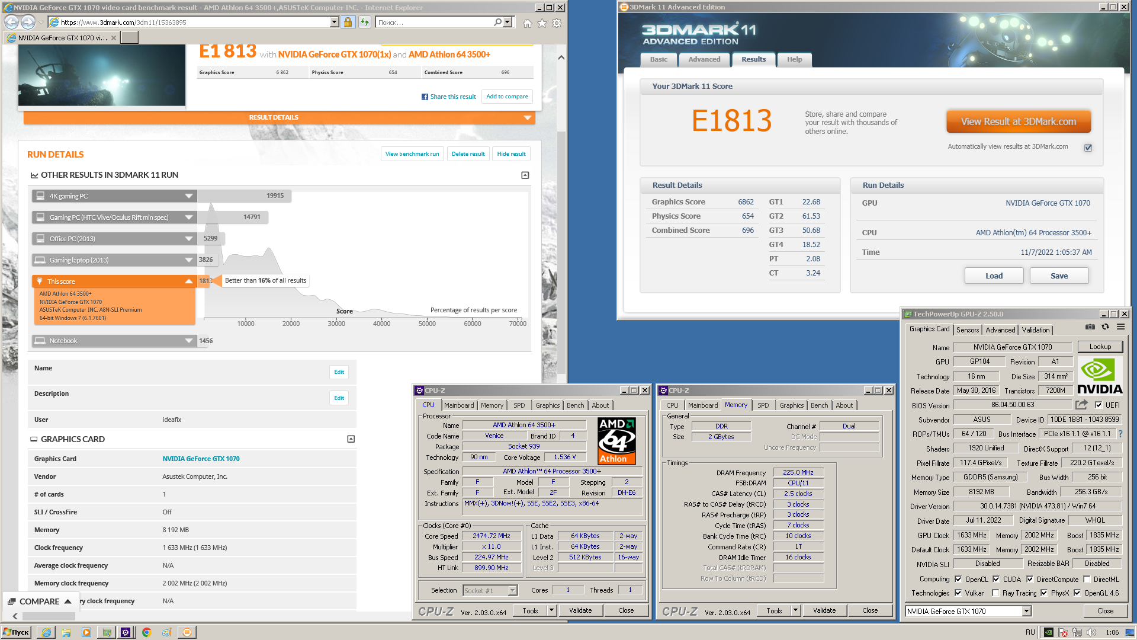Toggle the CUDA checkbox
Image resolution: width=1137 pixels, height=640 pixels.
click(x=996, y=580)
